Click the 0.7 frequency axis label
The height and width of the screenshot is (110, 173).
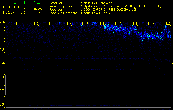tap(2, 91)
